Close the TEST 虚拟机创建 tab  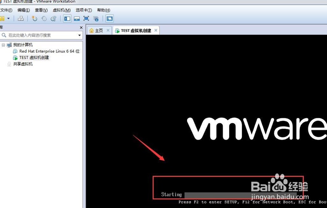(156, 30)
